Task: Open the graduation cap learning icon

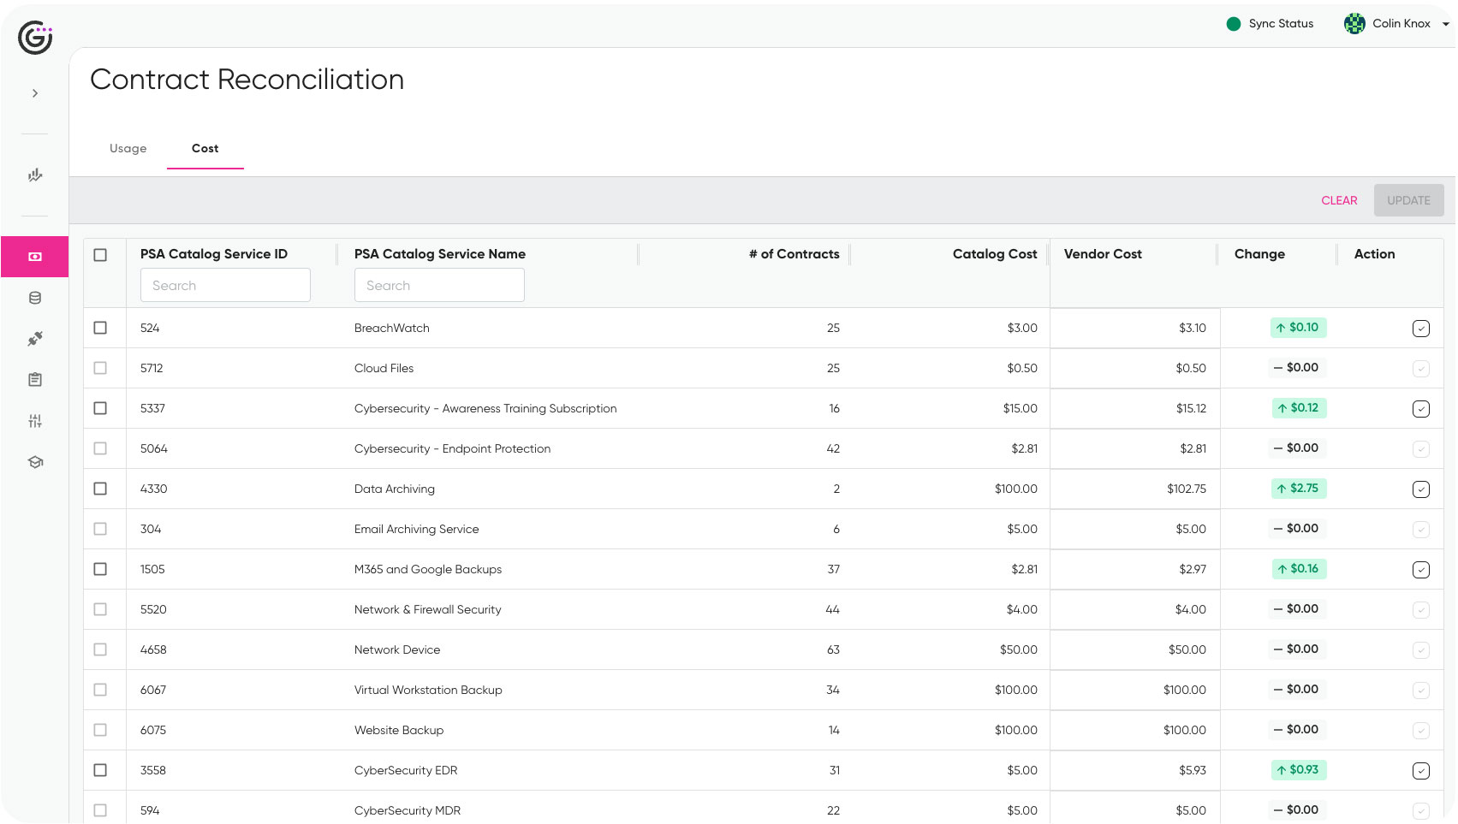Action: [35, 462]
